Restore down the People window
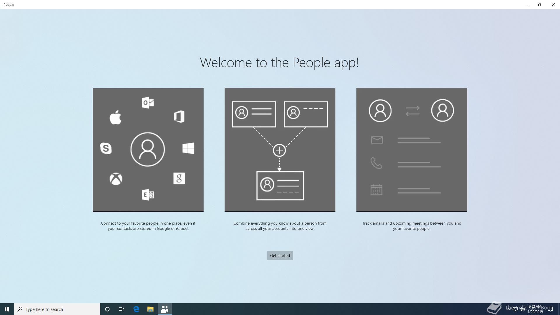560x315 pixels. (540, 5)
